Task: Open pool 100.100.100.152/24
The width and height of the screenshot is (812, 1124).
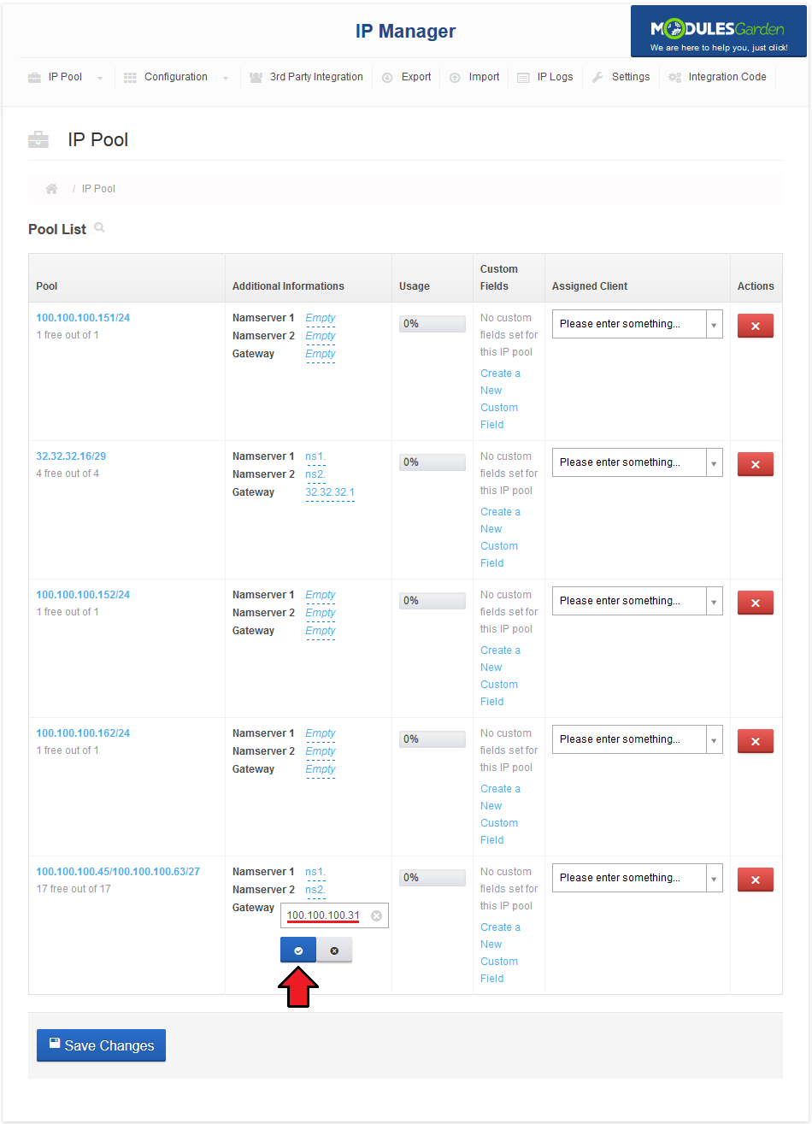Action: click(x=83, y=595)
